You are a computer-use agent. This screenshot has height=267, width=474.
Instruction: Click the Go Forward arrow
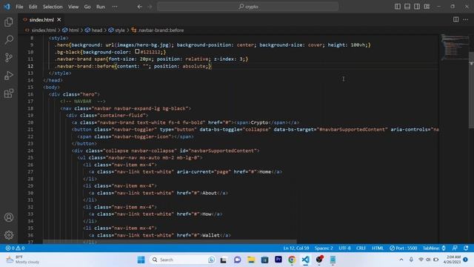pos(150,7)
